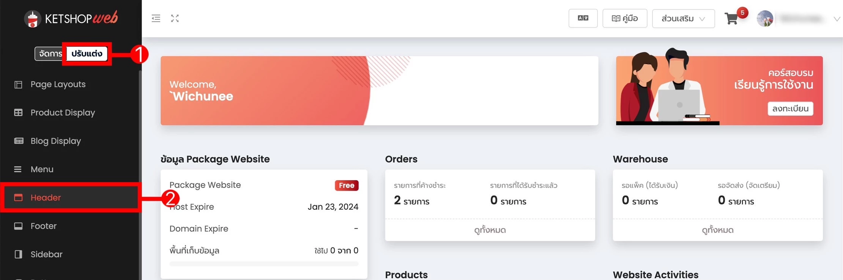Click ดูทั้งหมด under Orders

pos(490,230)
